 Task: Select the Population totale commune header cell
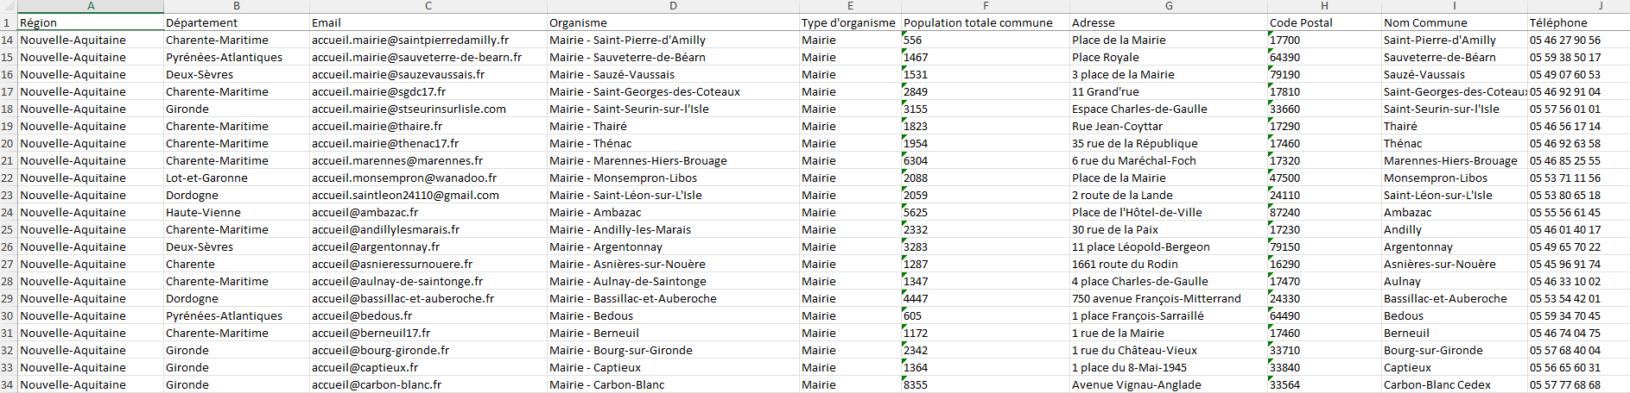point(986,22)
